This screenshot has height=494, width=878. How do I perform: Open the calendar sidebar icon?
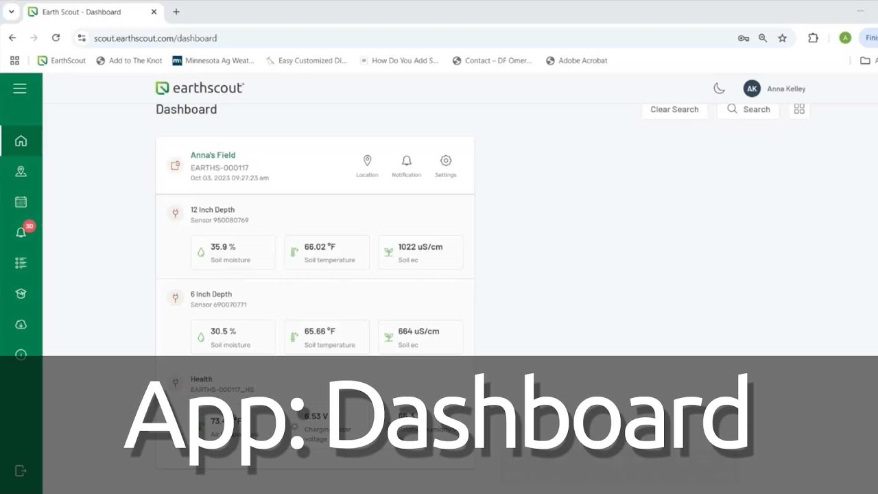21,202
